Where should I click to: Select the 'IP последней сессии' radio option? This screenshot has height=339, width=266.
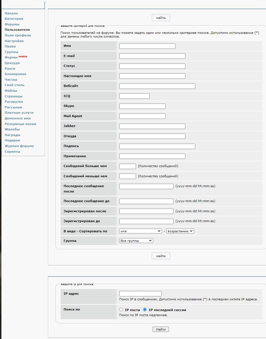[x=145, y=310]
